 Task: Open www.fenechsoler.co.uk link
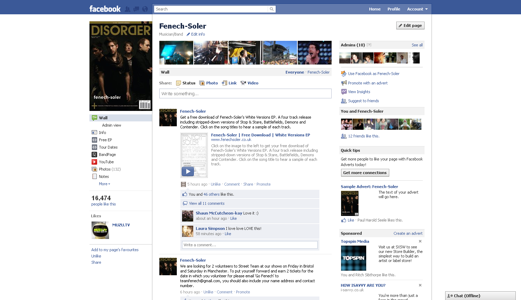click(231, 140)
